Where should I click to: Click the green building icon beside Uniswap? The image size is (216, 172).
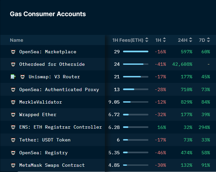point(13,77)
